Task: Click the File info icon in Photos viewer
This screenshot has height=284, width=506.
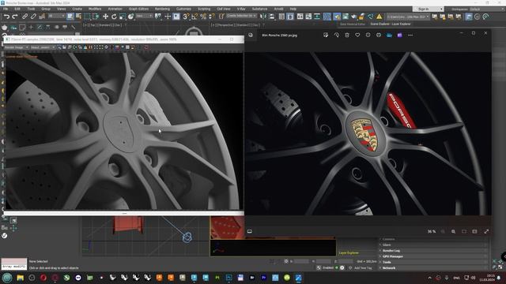Action: (x=368, y=35)
